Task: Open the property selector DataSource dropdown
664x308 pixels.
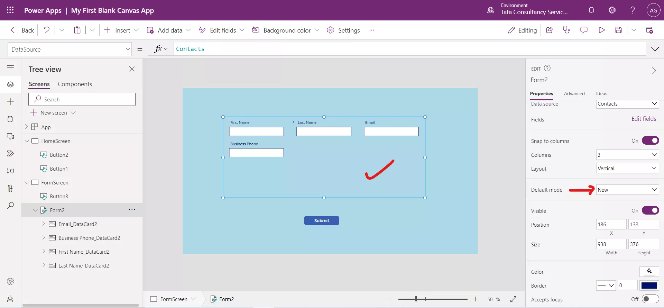Action: (70, 49)
